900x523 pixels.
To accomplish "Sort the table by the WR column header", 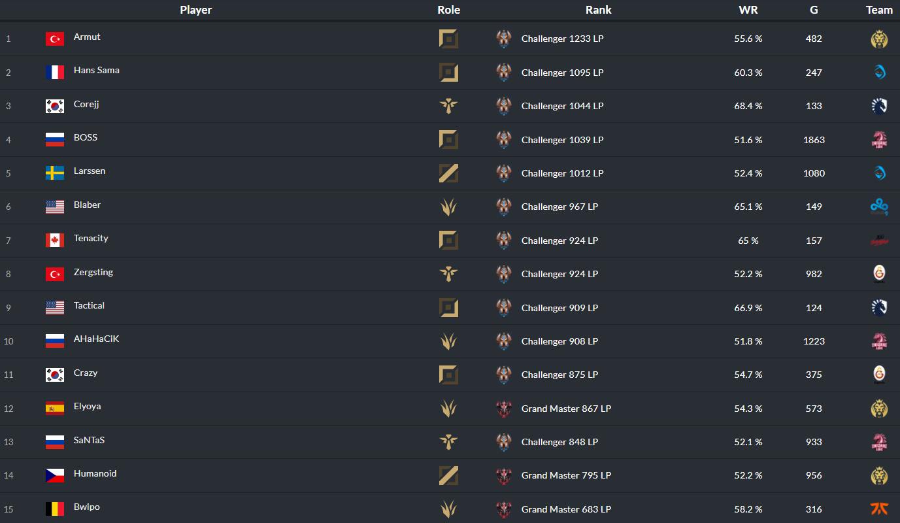I will [748, 10].
